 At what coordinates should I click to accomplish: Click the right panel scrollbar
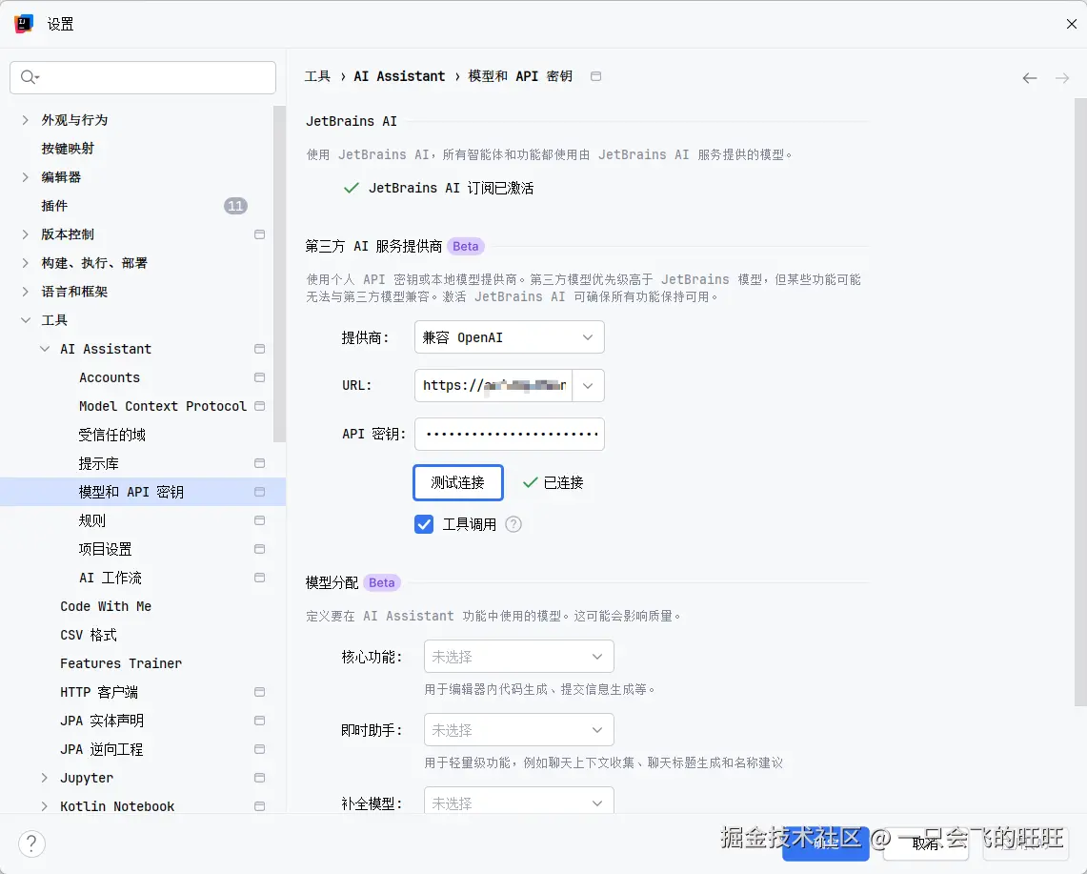[1080, 401]
